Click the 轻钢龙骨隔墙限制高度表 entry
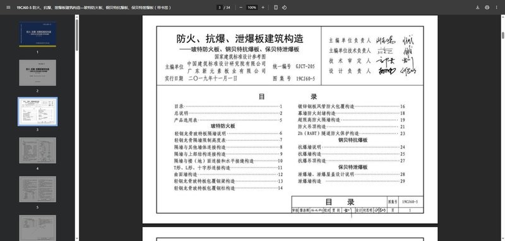505x241 pixels. coord(229,140)
